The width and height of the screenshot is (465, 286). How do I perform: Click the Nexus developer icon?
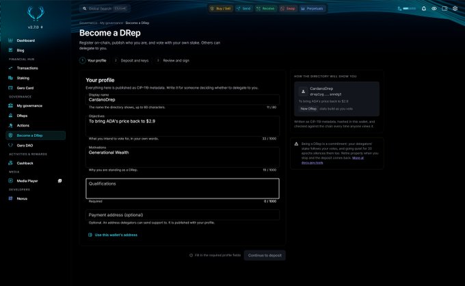[11, 198]
